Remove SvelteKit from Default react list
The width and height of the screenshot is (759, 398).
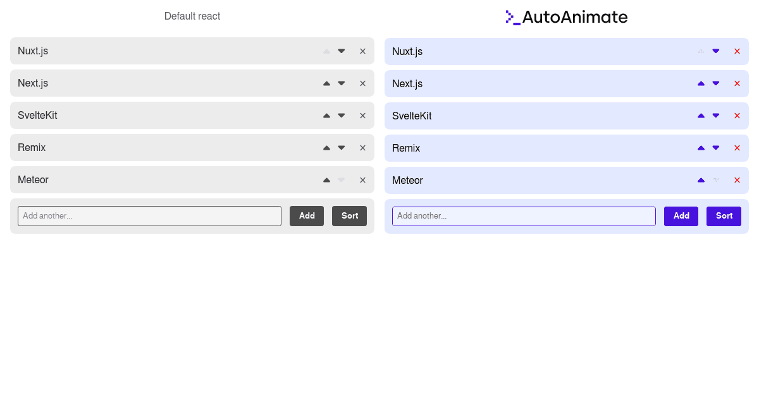click(x=362, y=116)
